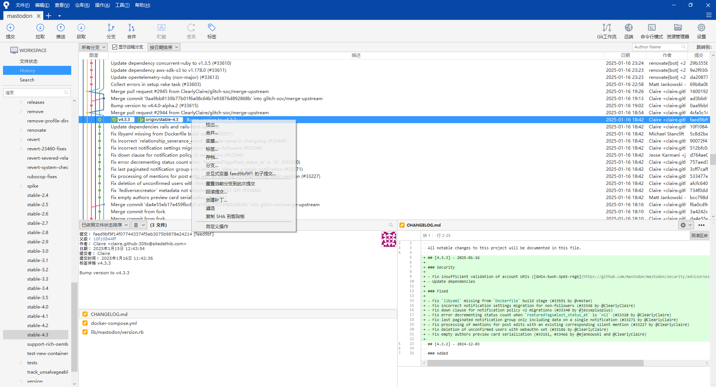
Task: Open the 远端 (remote) toolbar icon
Action: tap(629, 31)
